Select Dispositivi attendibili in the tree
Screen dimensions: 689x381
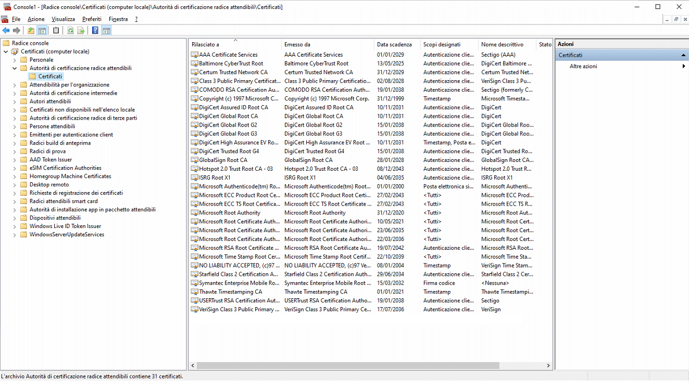tap(55, 218)
